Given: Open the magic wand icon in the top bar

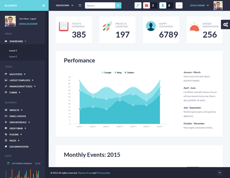Looking at the screenshot, I should pyautogui.click(x=138, y=6).
